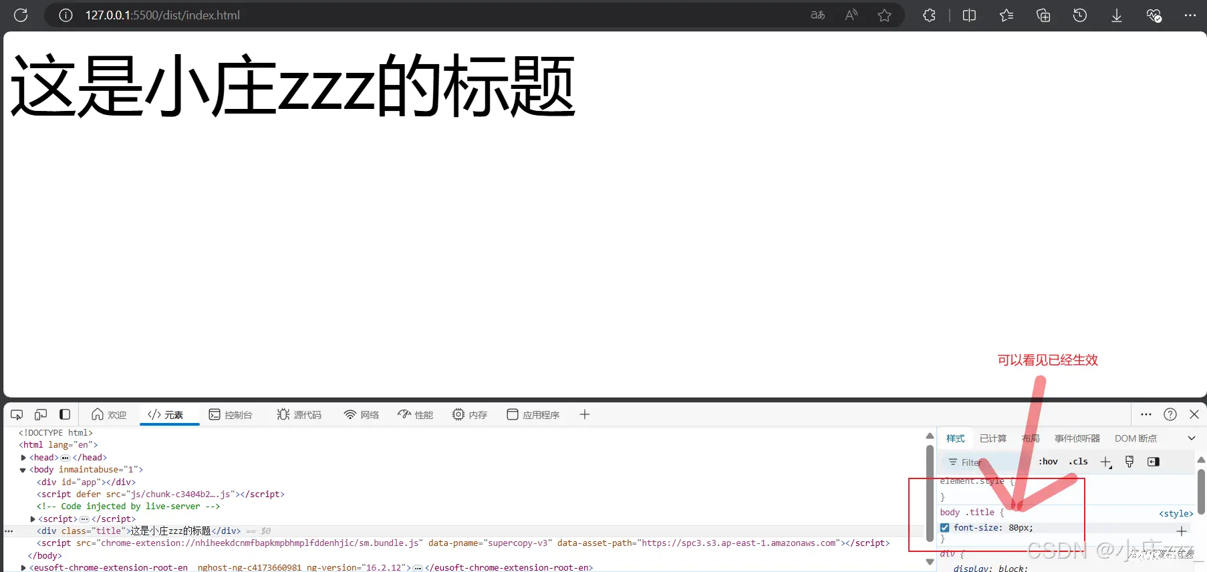1207x572 pixels.
Task: Open the 性能 performance tab
Action: click(x=416, y=414)
